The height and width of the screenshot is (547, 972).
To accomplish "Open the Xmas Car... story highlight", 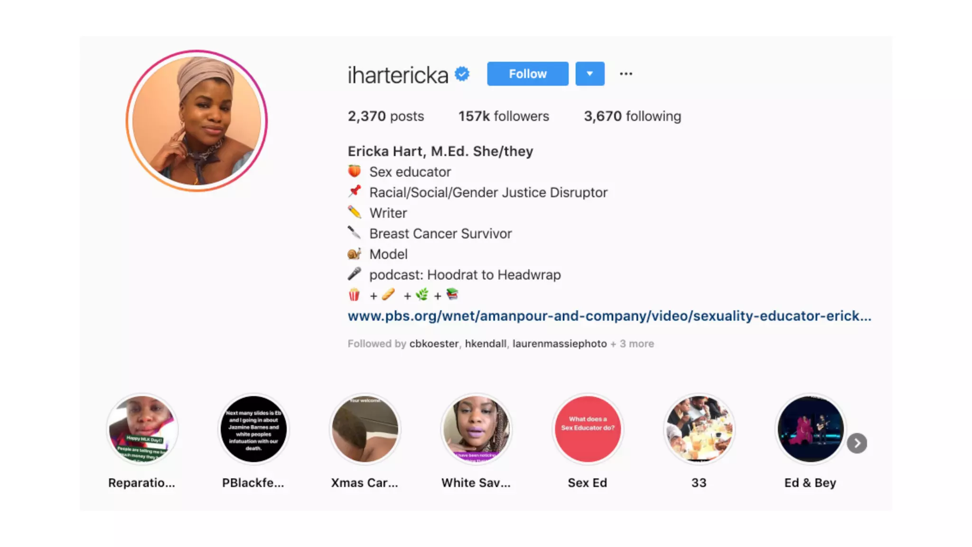I will [x=365, y=429].
